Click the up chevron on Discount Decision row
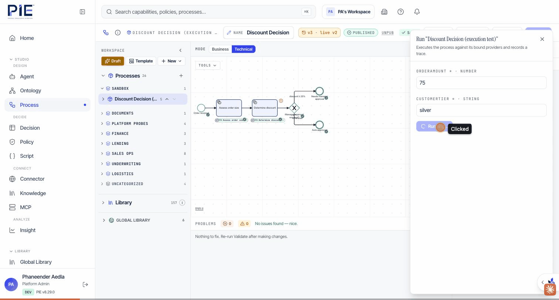Screen dimensions: 559x300 click(x=167, y=99)
